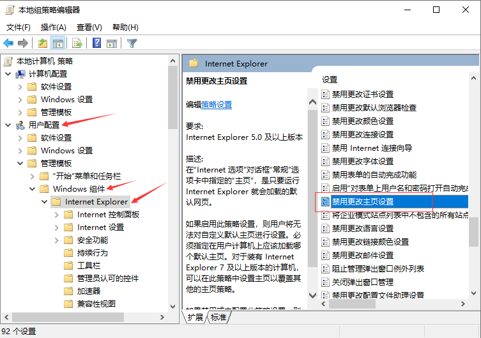
Task: Select 持续行为 folder in tree
Action: (93, 253)
